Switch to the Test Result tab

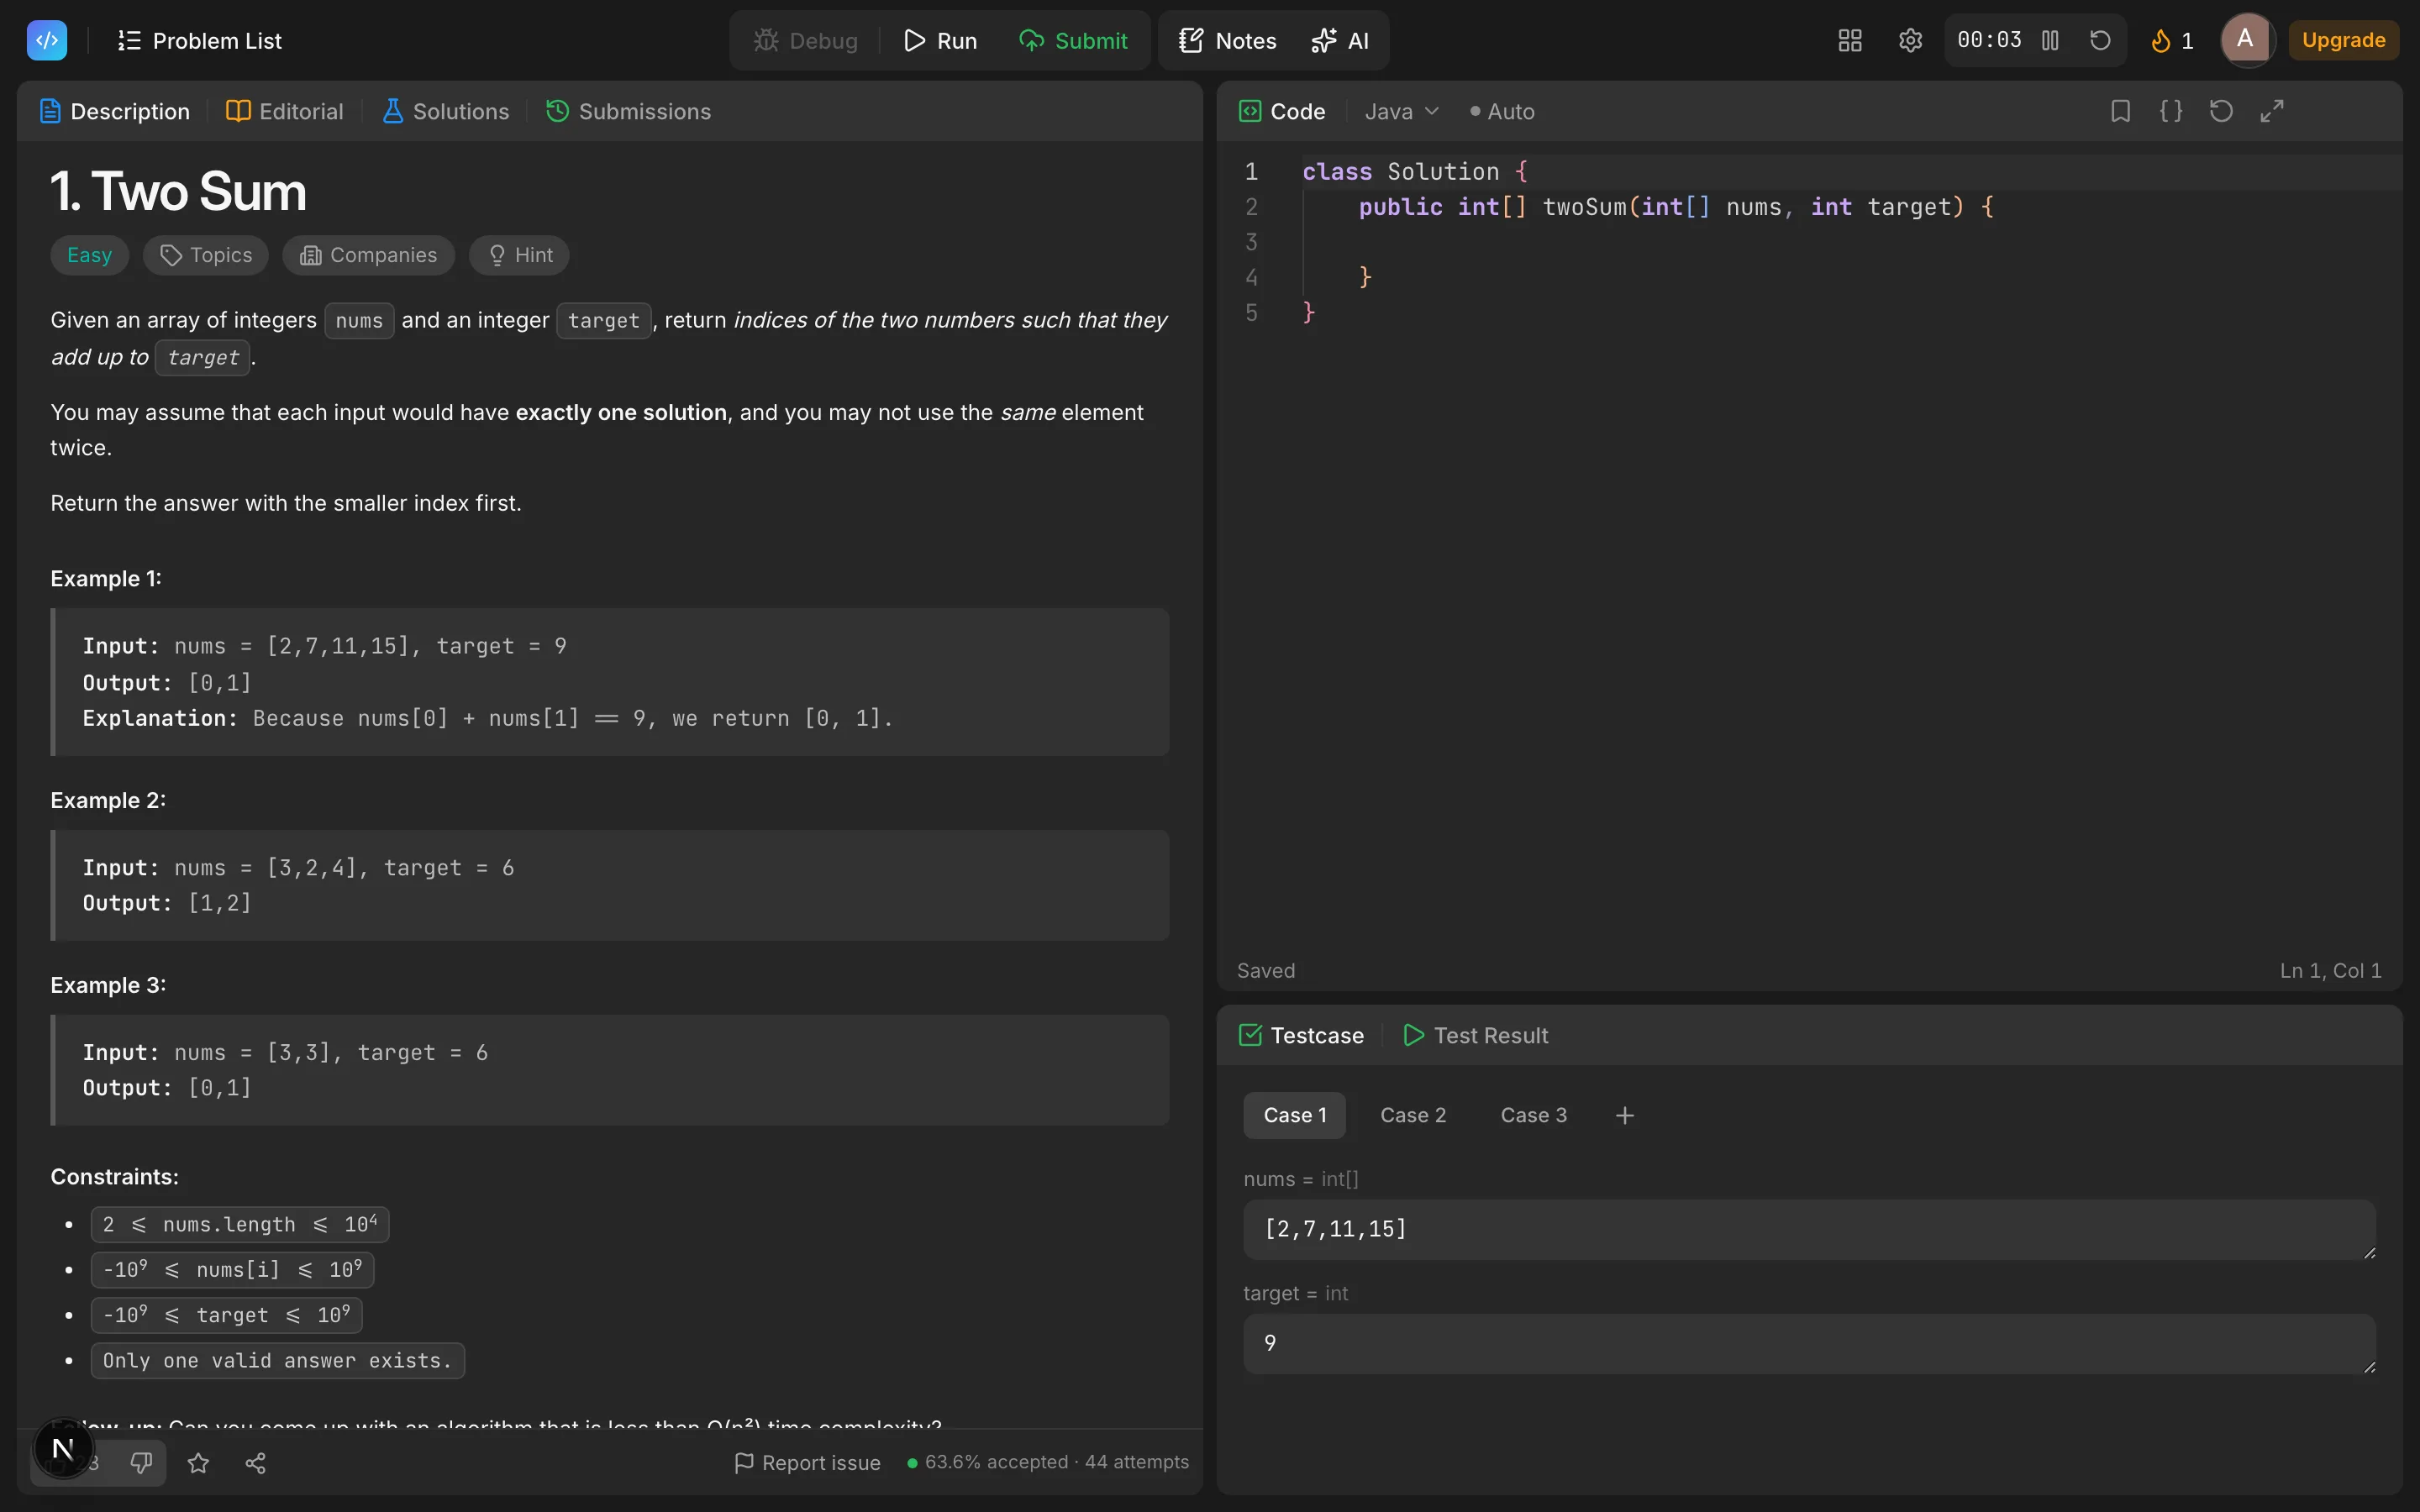tap(1476, 1035)
